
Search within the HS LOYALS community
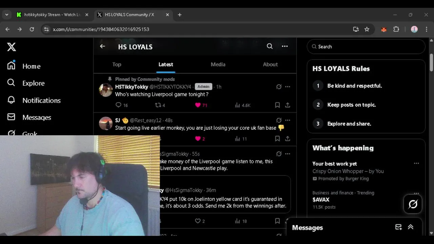pos(270,46)
